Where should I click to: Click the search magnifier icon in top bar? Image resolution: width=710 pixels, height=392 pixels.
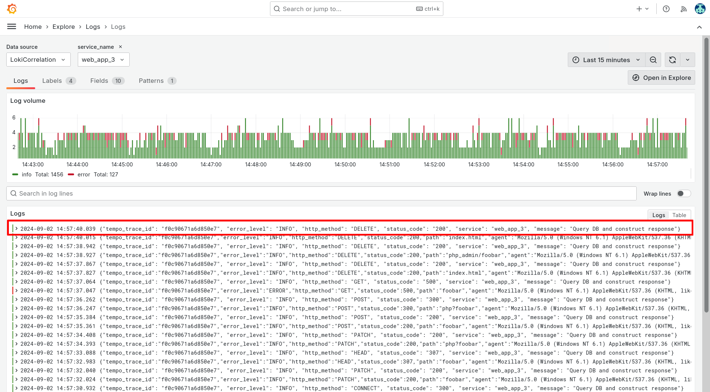pyautogui.click(x=277, y=9)
